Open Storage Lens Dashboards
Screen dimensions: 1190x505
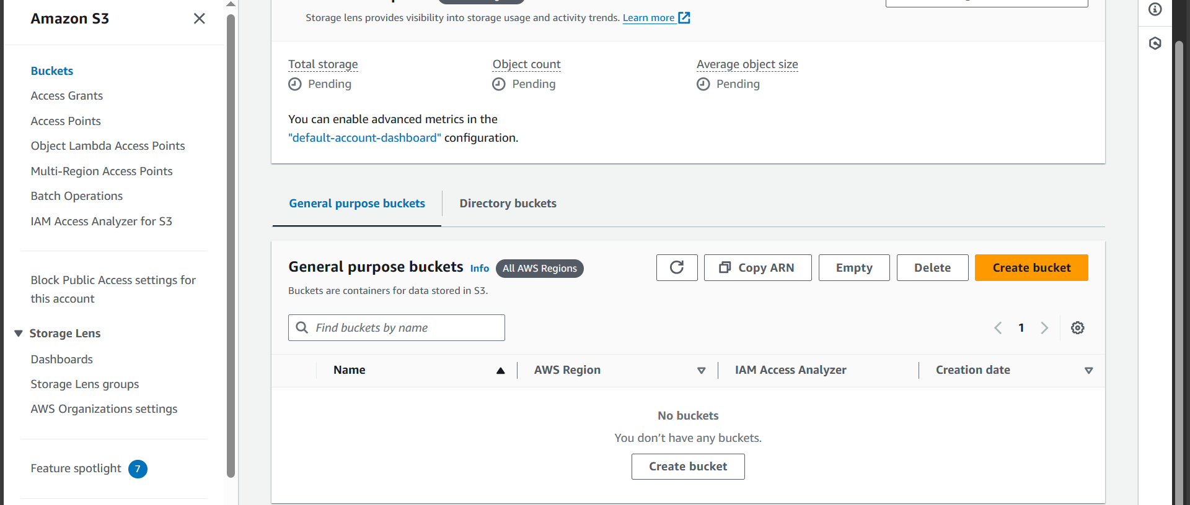[x=62, y=360]
